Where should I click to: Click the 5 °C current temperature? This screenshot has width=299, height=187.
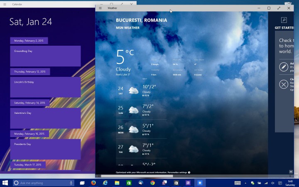(125, 57)
